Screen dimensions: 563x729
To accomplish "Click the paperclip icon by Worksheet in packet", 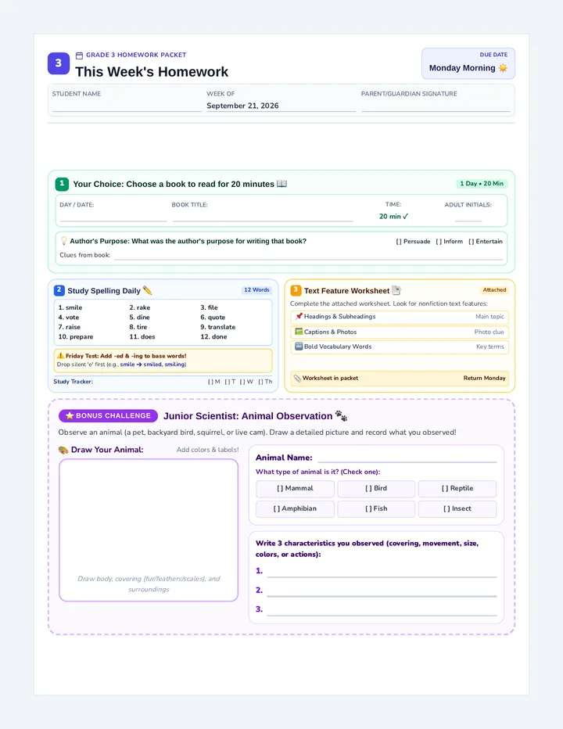I will [x=298, y=378].
